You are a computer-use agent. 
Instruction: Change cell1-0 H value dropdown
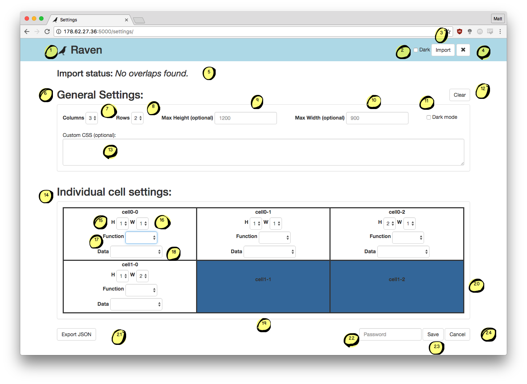point(123,276)
